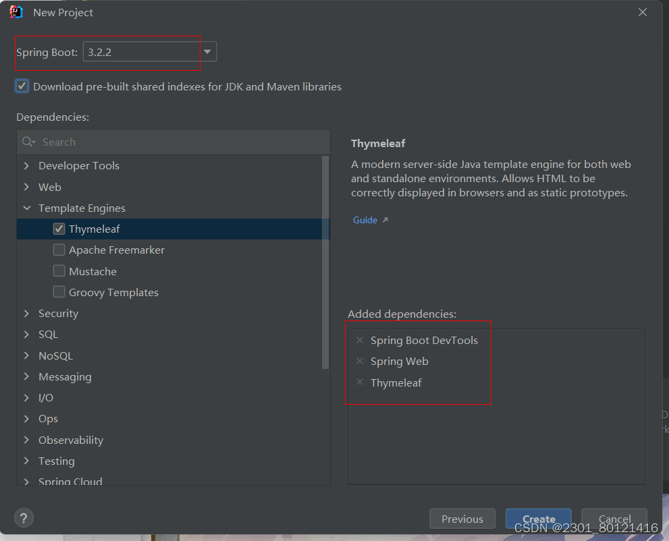Expand the Observability category
This screenshot has width=669, height=541.
click(x=26, y=440)
